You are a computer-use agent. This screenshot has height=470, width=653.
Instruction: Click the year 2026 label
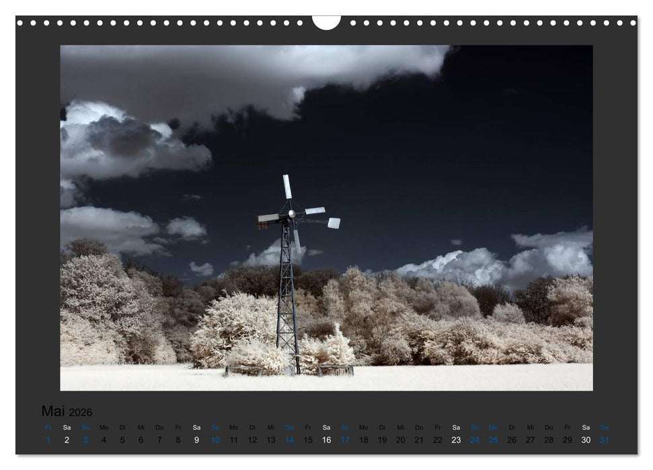tap(81, 412)
